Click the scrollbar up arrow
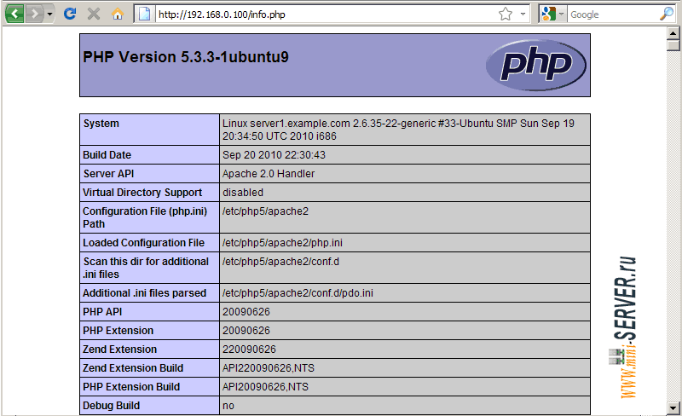The width and height of the screenshot is (682, 416). point(673,33)
